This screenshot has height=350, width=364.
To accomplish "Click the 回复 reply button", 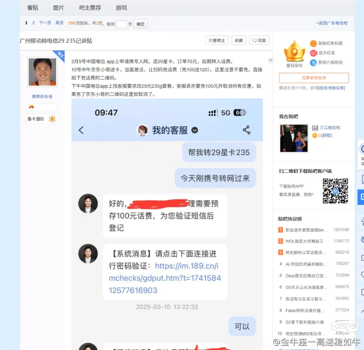I will [x=259, y=40].
